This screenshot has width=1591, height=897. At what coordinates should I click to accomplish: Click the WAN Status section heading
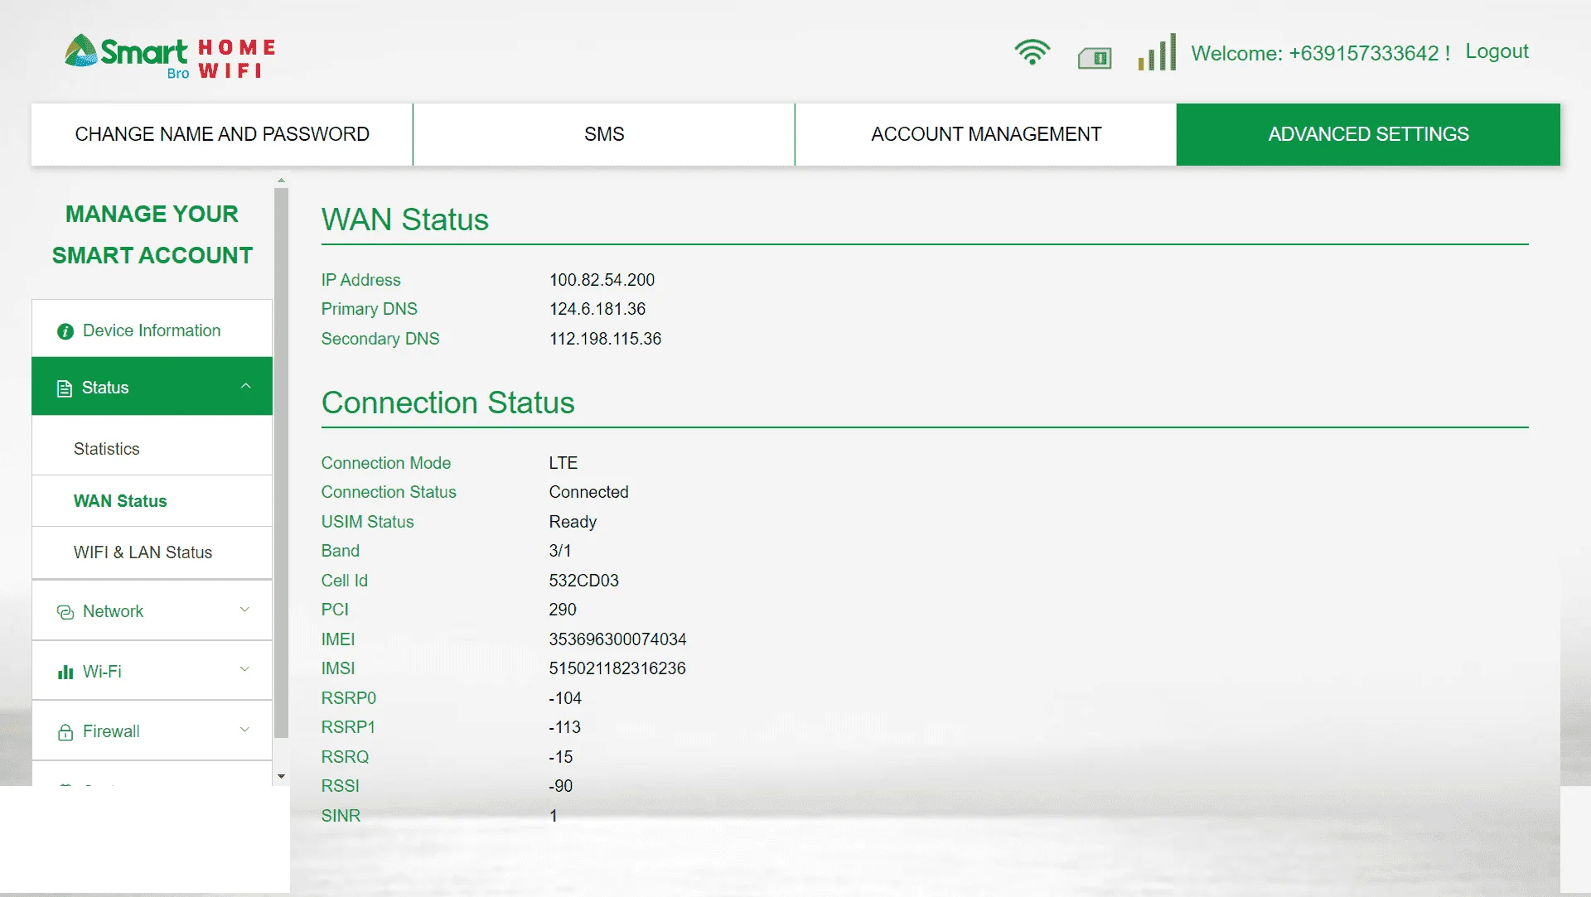tap(405, 219)
